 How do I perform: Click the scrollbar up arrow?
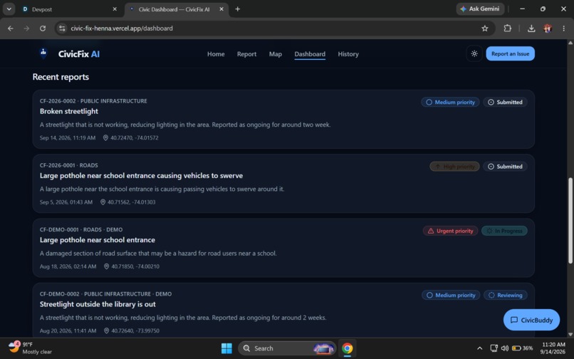(570, 43)
